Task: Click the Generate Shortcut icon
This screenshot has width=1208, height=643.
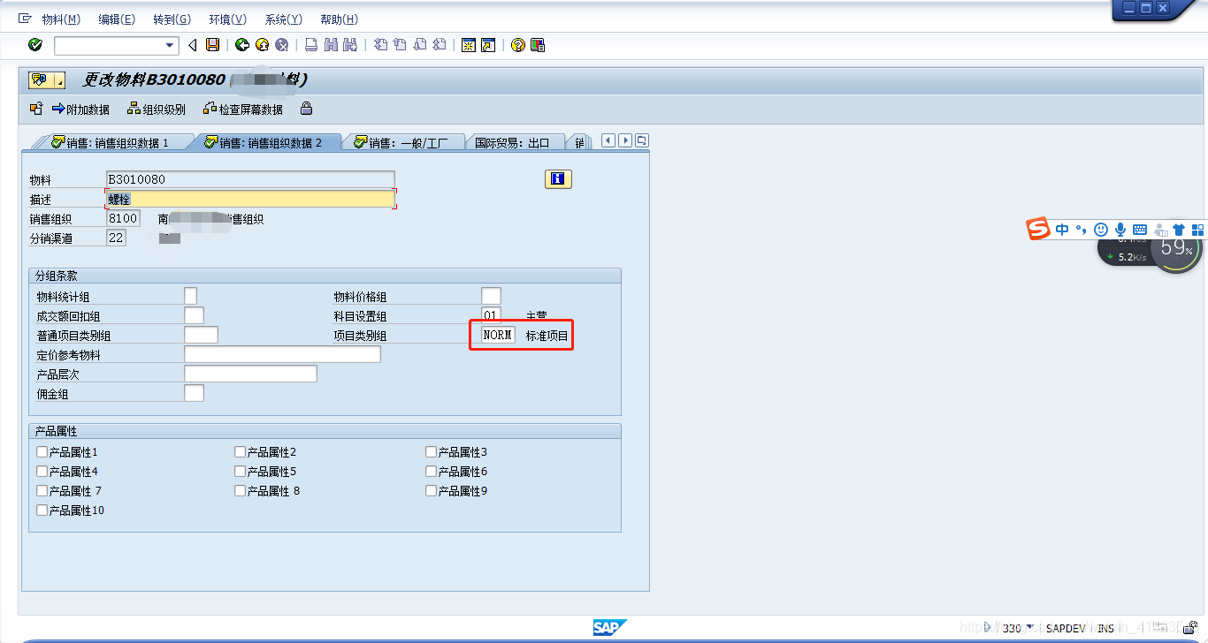Action: (488, 45)
